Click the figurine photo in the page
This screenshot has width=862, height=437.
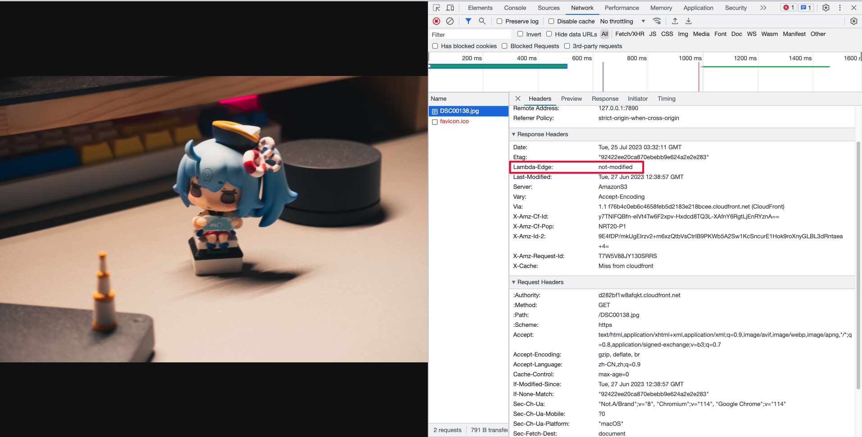(214, 219)
